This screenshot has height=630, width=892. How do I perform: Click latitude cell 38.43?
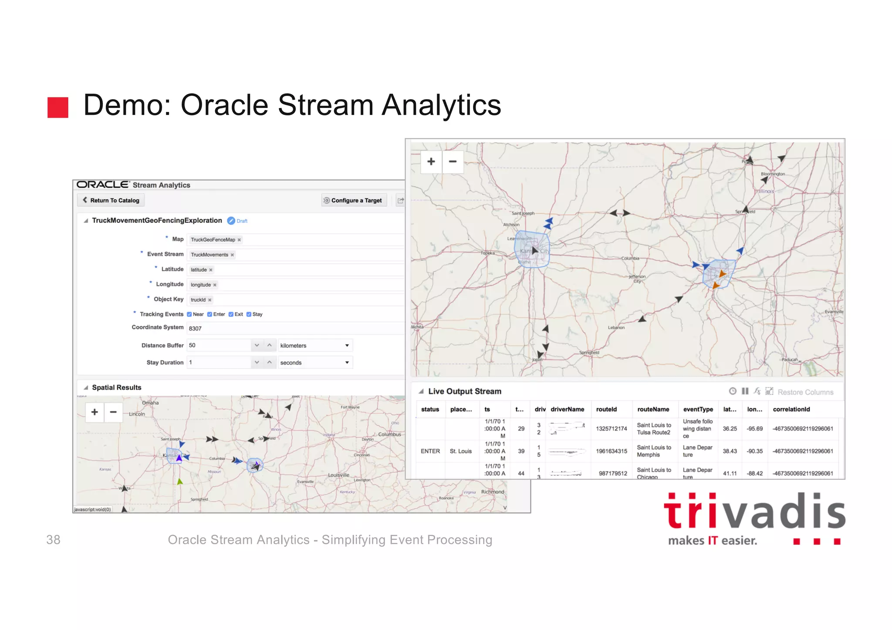[x=730, y=451]
